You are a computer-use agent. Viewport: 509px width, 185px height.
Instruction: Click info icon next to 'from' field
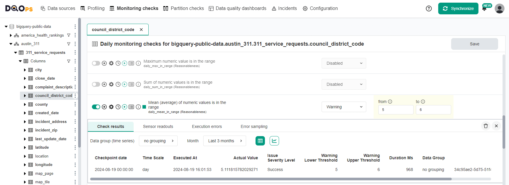pos(390,102)
